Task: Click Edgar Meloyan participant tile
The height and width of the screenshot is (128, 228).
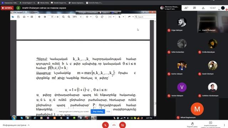Action: tap(182, 22)
